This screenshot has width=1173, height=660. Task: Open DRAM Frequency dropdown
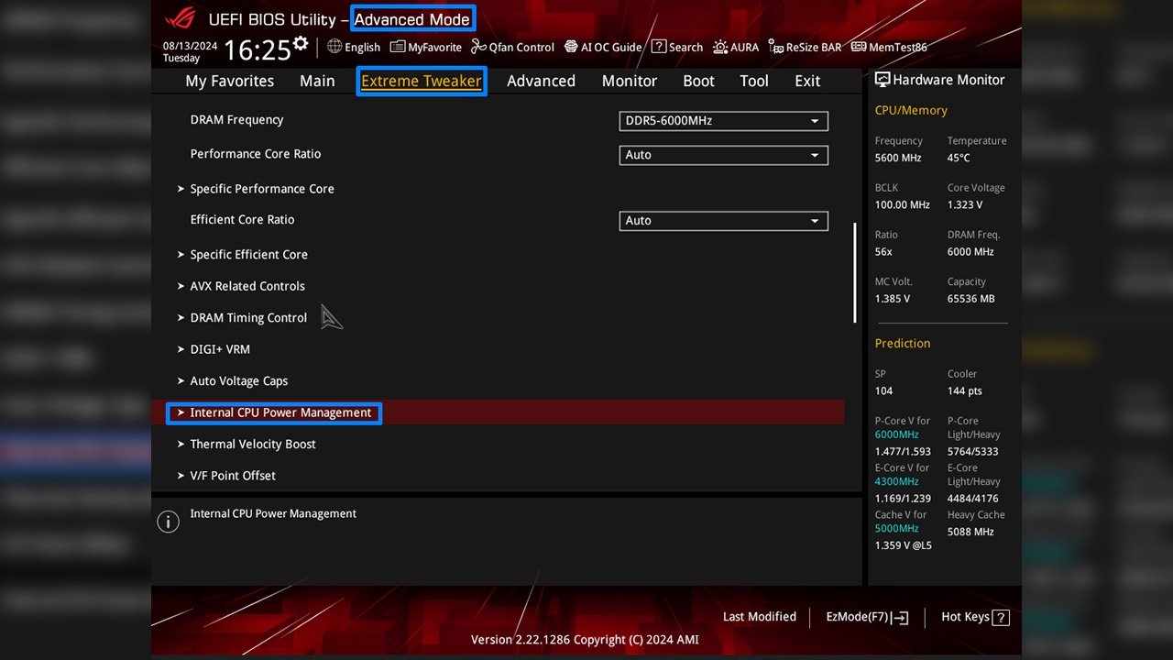(724, 121)
